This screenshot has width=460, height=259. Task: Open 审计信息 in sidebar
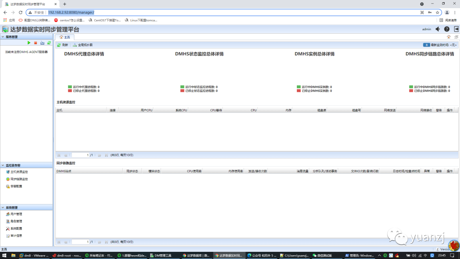point(14,236)
